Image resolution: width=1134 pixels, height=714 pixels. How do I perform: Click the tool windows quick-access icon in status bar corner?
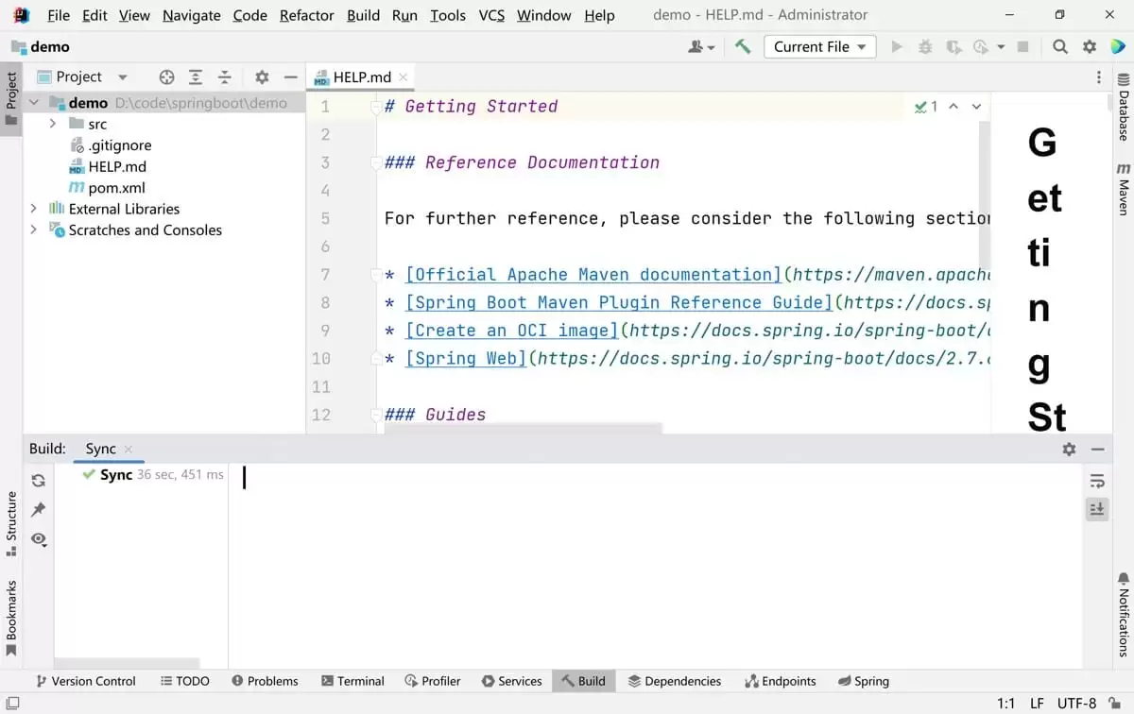[x=13, y=704]
